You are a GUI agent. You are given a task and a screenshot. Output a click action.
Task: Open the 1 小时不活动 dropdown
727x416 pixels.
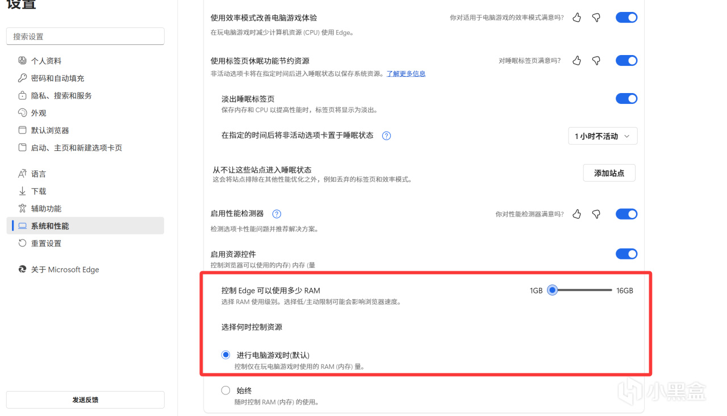coord(602,136)
